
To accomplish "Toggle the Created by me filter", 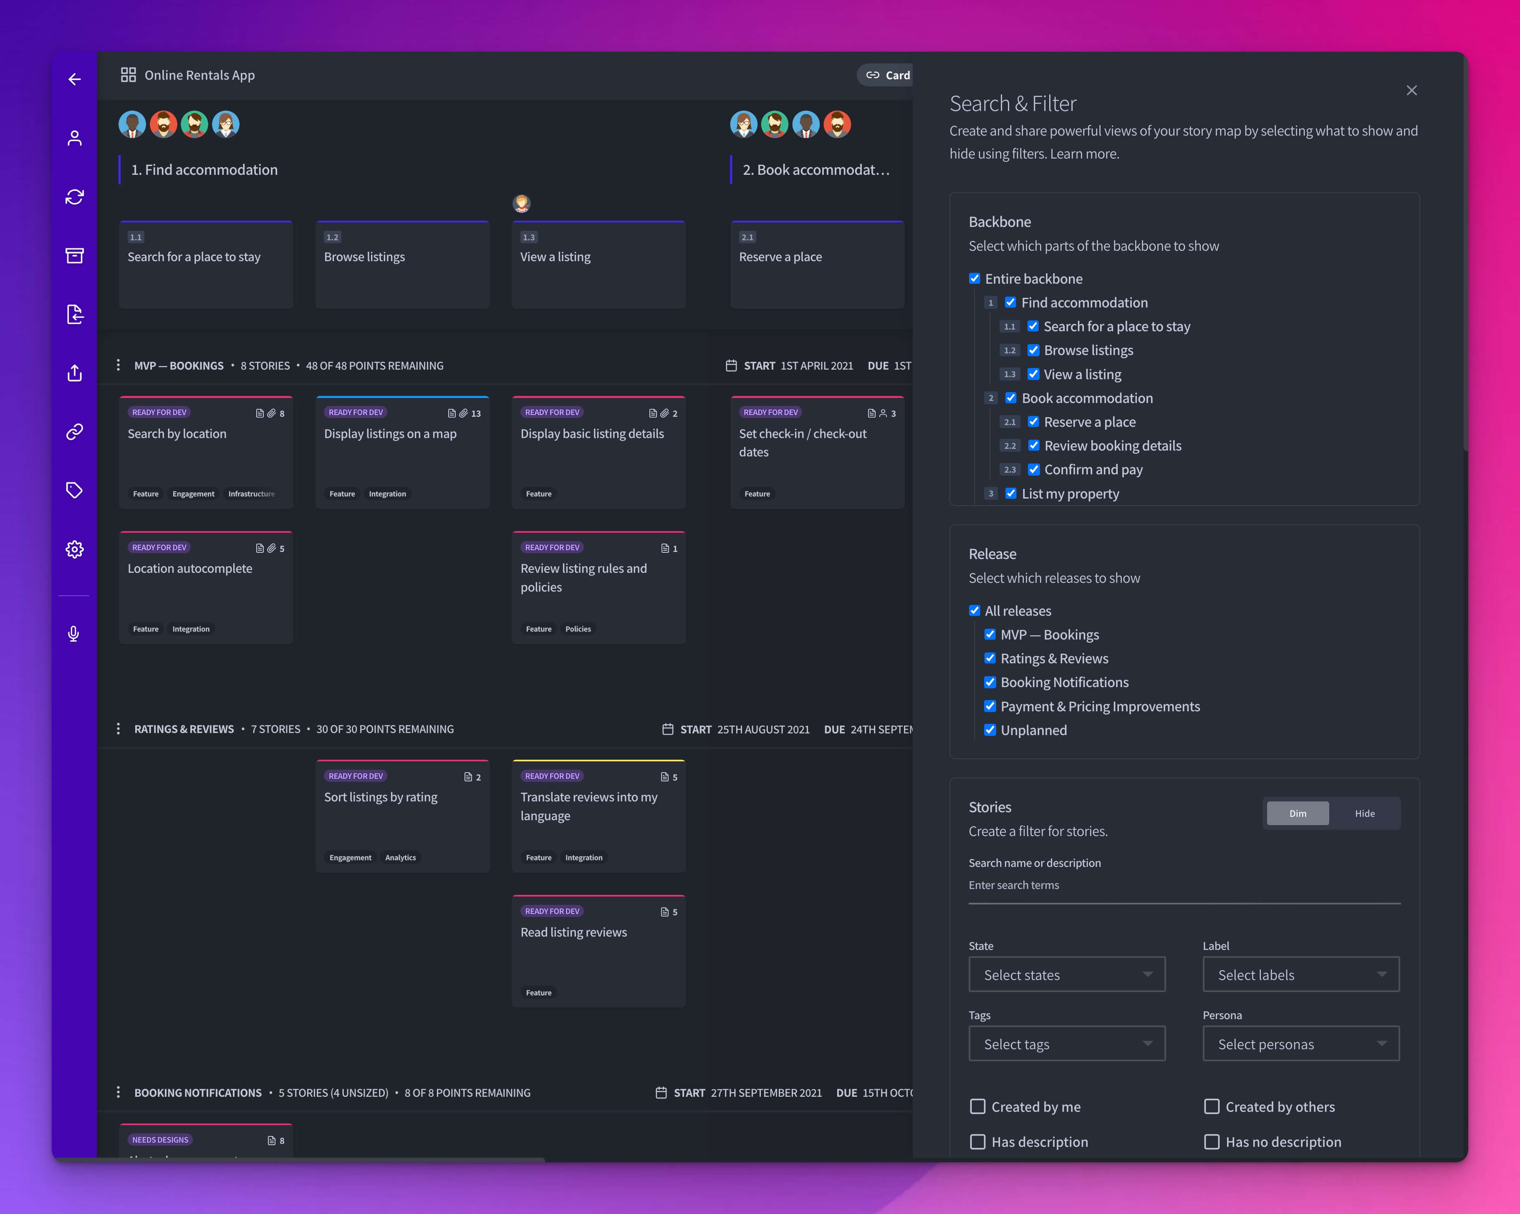I will tap(977, 1106).
